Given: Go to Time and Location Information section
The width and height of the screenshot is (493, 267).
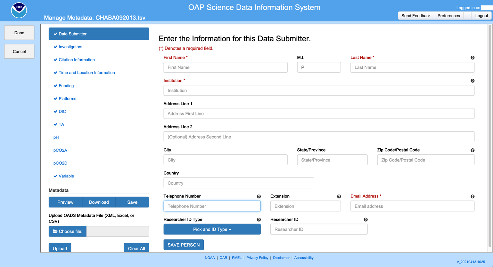Looking at the screenshot, I should click(86, 73).
